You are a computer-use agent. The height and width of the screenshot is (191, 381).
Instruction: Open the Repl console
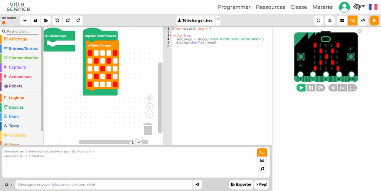pyautogui.click(x=262, y=184)
